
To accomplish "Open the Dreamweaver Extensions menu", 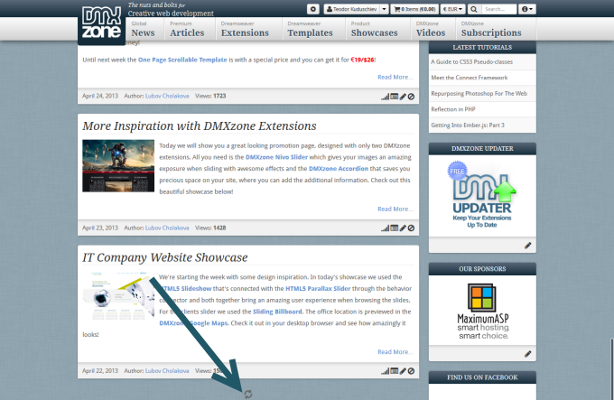I will pyautogui.click(x=245, y=29).
